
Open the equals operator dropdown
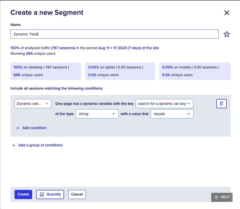[x=172, y=114]
